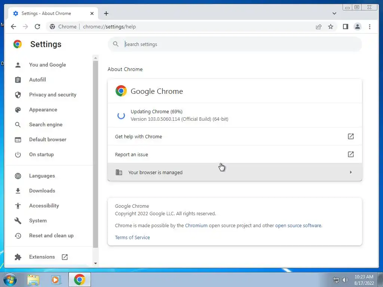Open the open source software link
Viewport: 383px width, 287px height.
point(298,225)
